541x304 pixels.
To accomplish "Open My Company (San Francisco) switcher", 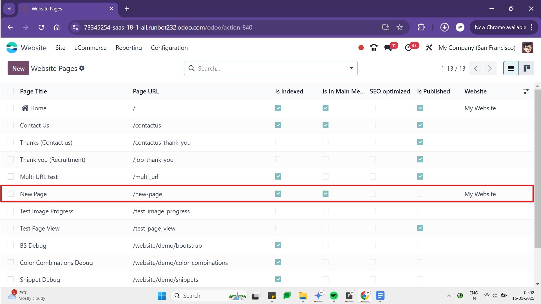I will click(x=477, y=48).
